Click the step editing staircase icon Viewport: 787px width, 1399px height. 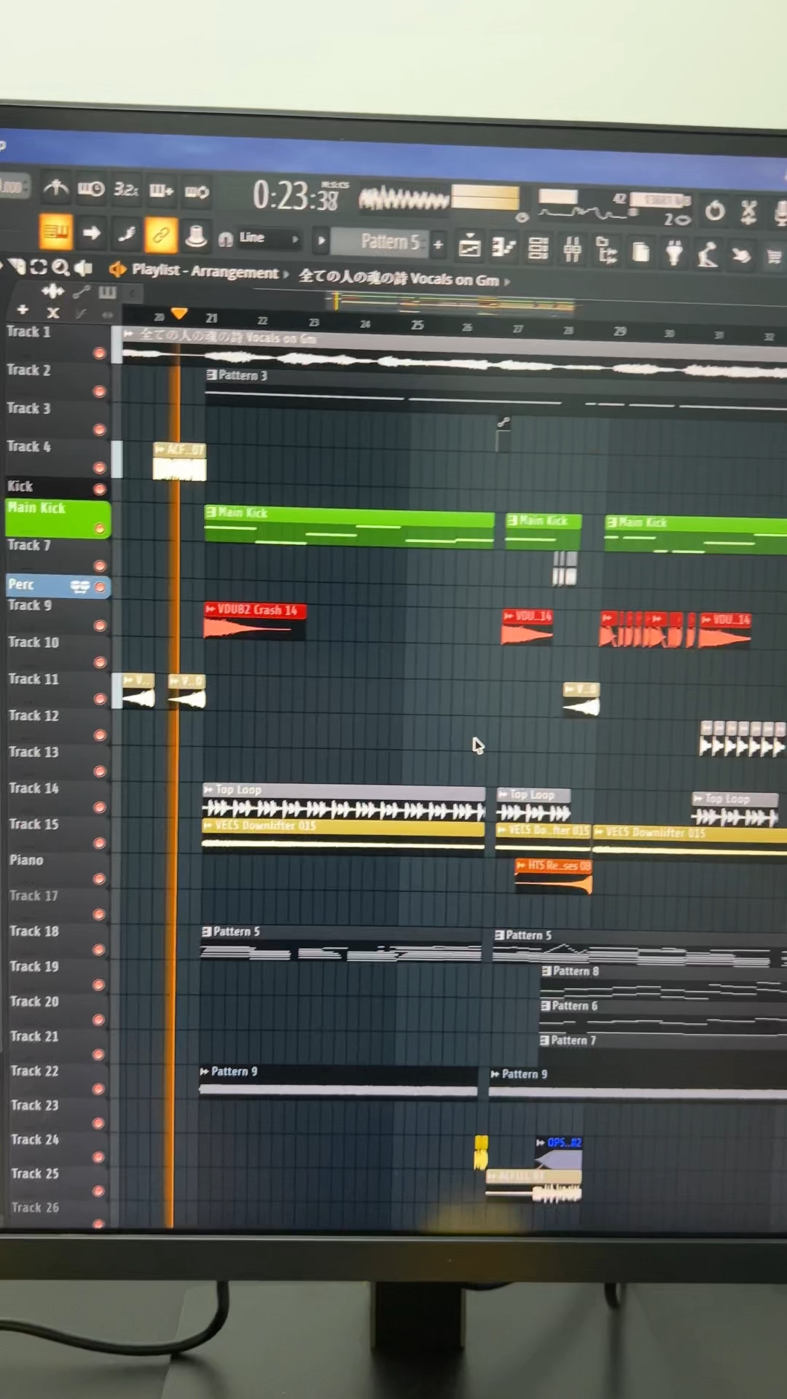(126, 233)
